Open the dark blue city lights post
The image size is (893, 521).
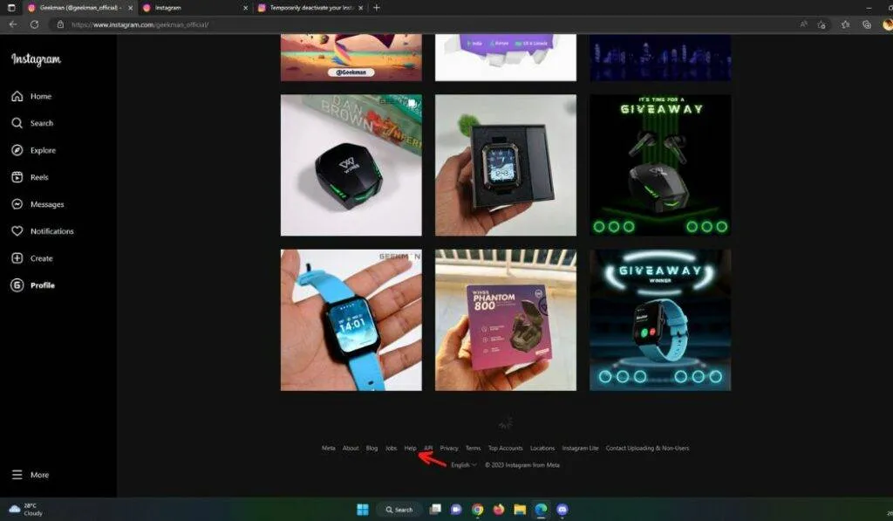pyautogui.click(x=660, y=58)
